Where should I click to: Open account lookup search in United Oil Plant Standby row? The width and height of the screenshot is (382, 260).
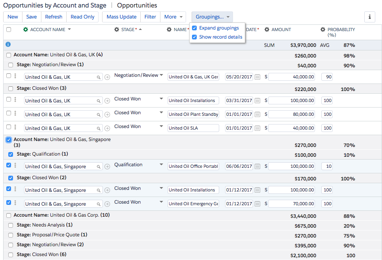coord(99,115)
